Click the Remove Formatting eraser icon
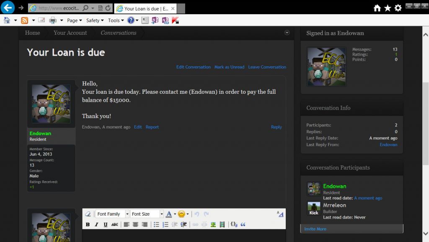 [88, 214]
